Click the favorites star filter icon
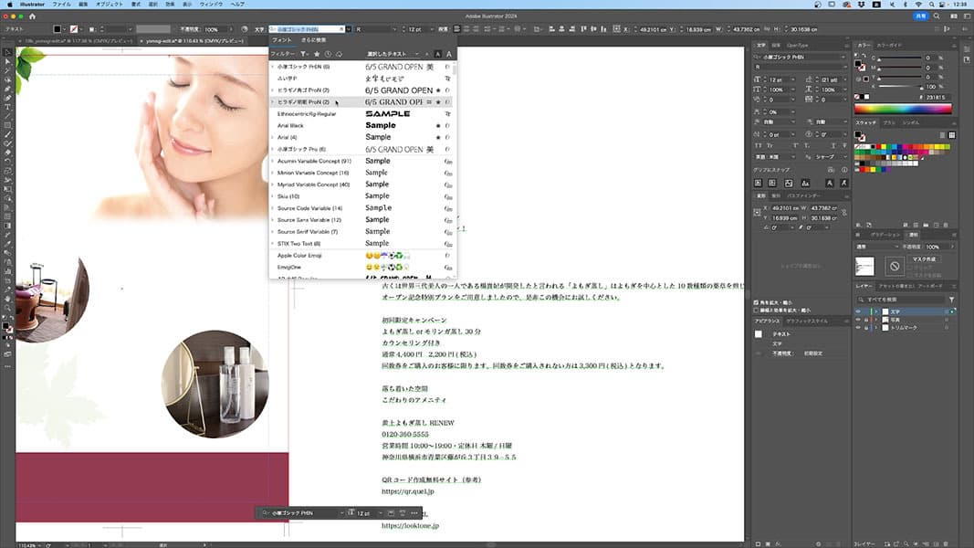 click(317, 54)
